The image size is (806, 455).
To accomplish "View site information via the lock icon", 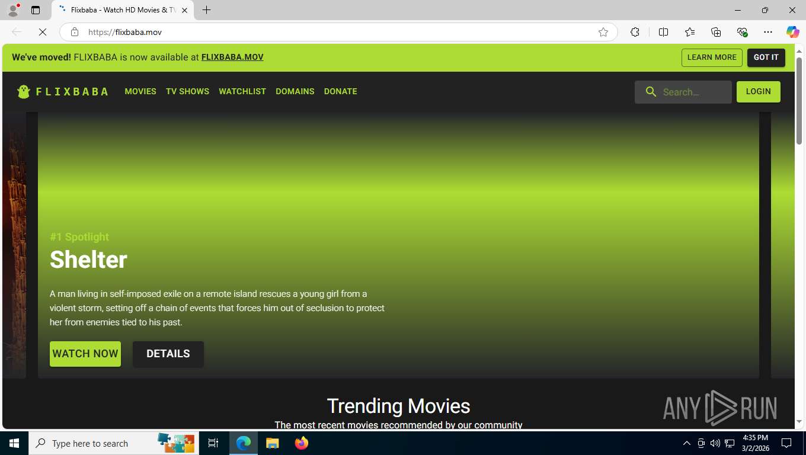I will point(75,32).
